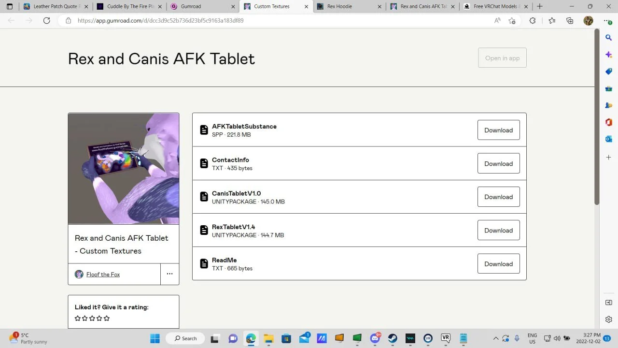Download the AFKTabletSubstance SPP file
The width and height of the screenshot is (618, 348).
(x=498, y=130)
